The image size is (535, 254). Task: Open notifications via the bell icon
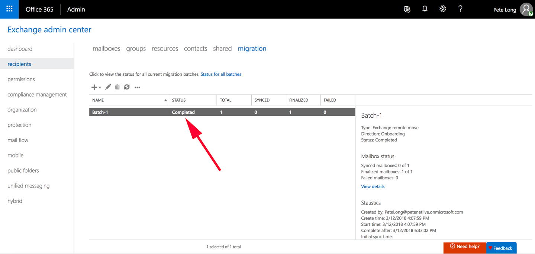pyautogui.click(x=425, y=9)
